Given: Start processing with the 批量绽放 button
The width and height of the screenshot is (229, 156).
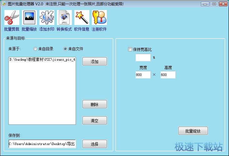Looking at the screenshot, I should (x=193, y=131).
